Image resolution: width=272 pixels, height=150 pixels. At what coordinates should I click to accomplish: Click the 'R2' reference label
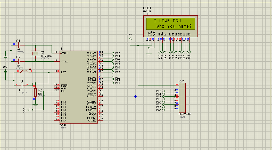[x=40, y=90]
